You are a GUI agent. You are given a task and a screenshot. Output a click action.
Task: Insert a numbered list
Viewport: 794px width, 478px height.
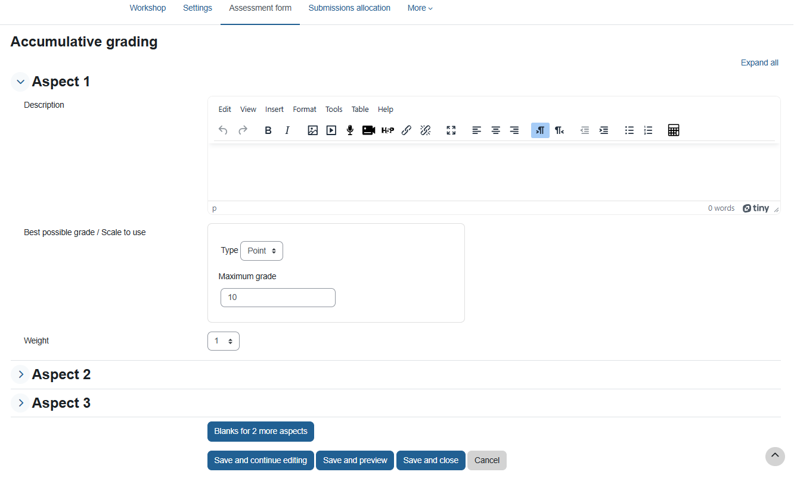(649, 130)
